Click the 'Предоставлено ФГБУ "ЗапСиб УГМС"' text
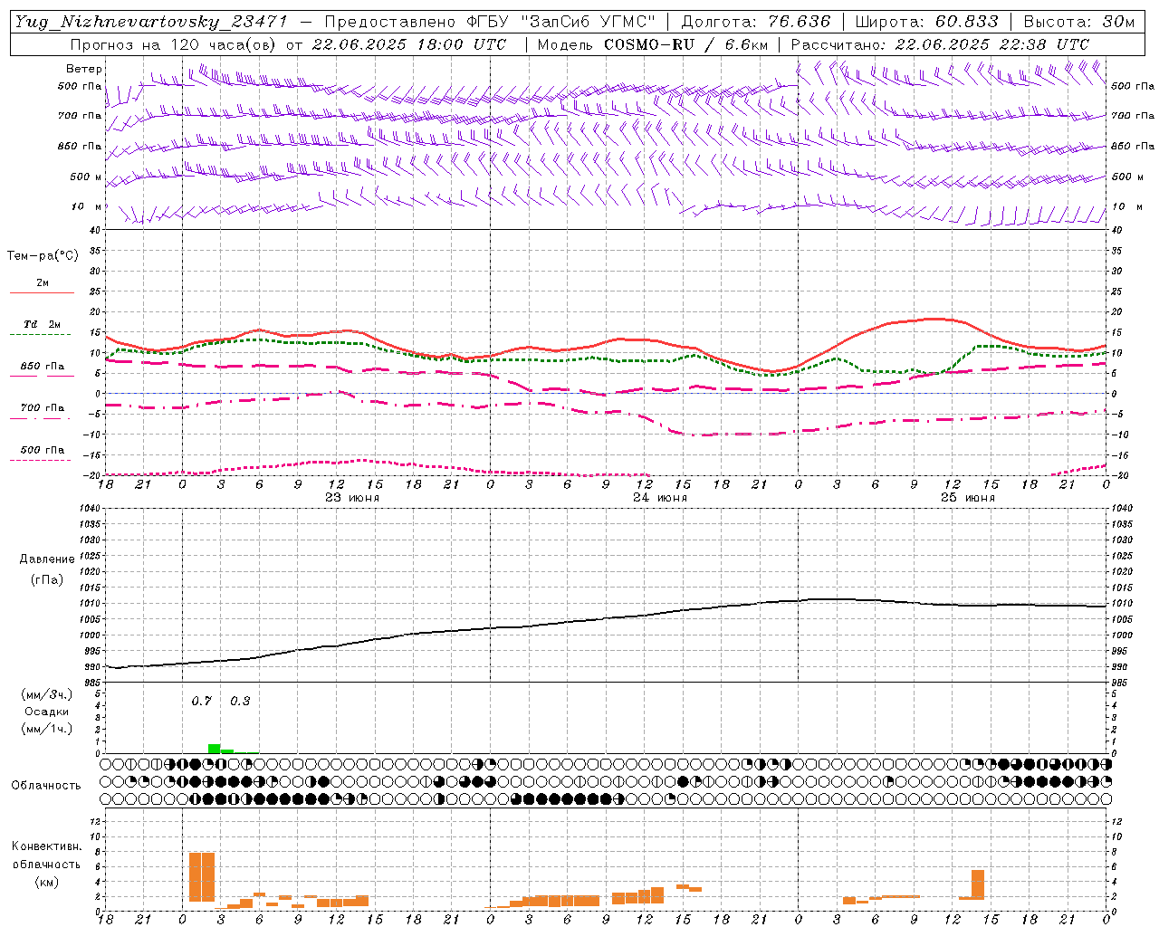 [491, 22]
